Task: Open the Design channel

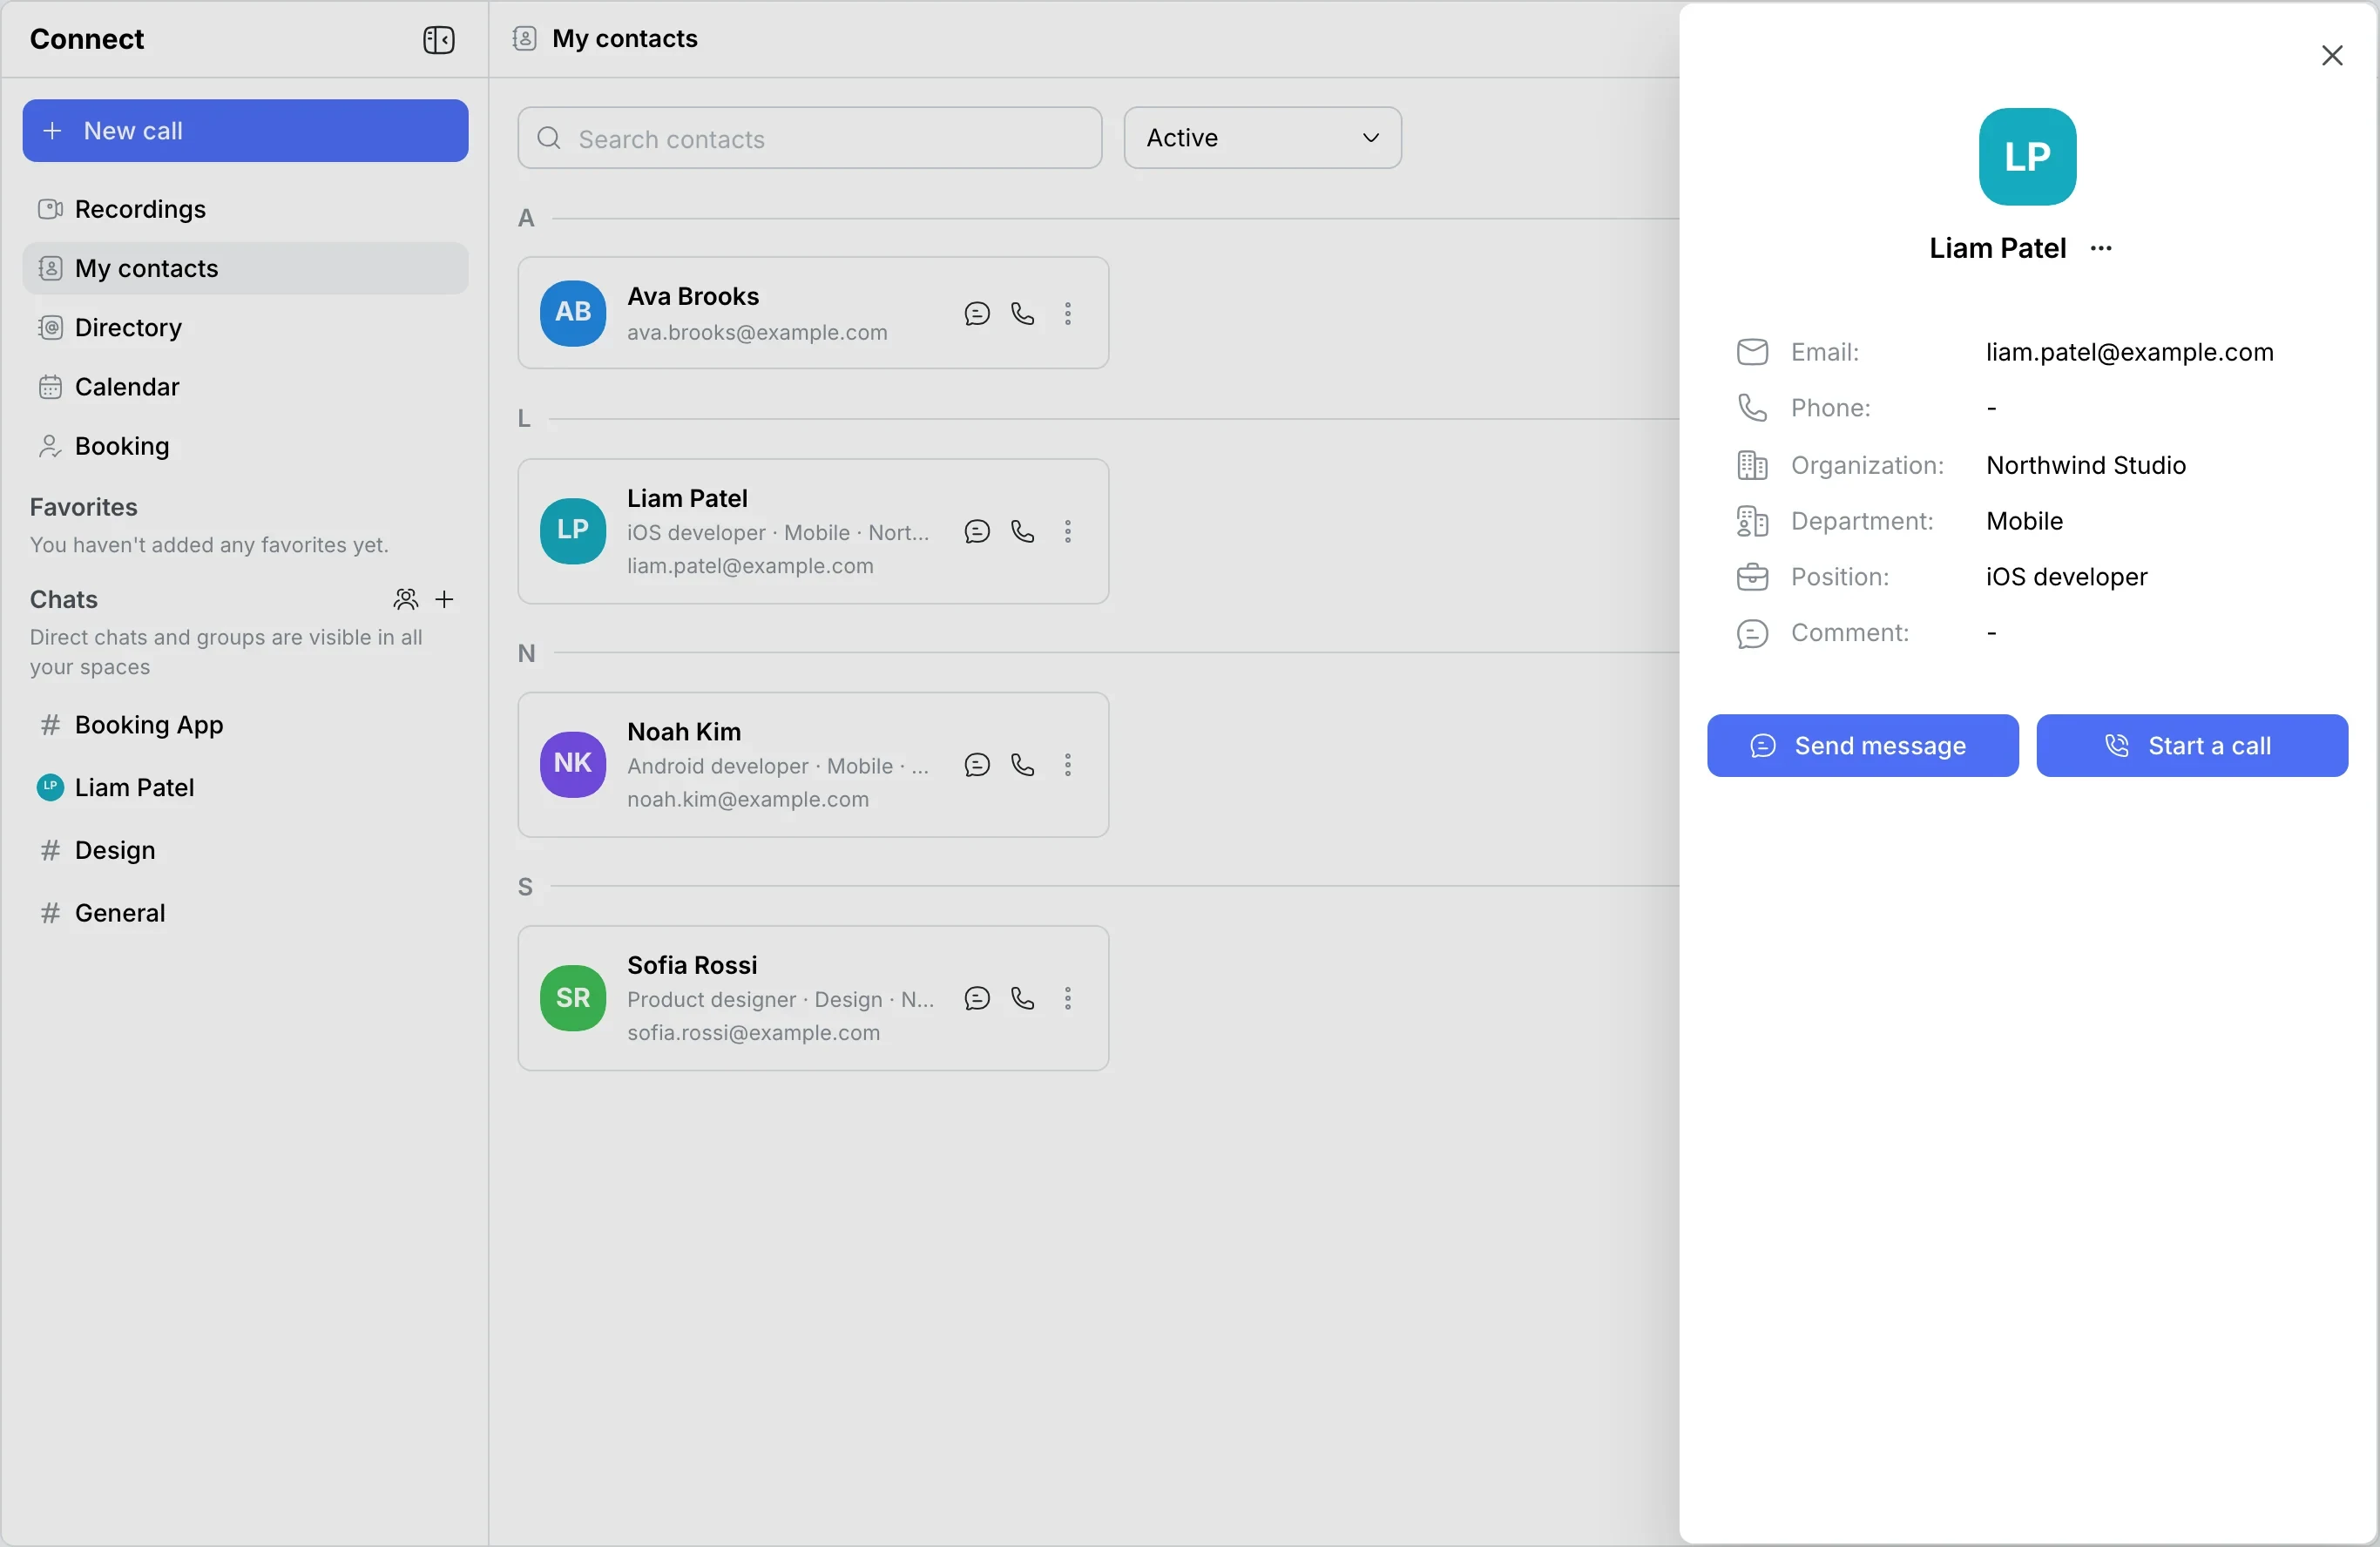Action: pos(245,850)
